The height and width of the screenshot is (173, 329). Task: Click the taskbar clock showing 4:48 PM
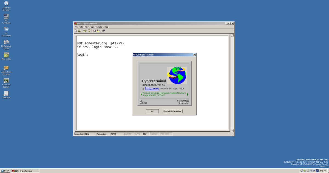pyautogui.click(x=322, y=171)
